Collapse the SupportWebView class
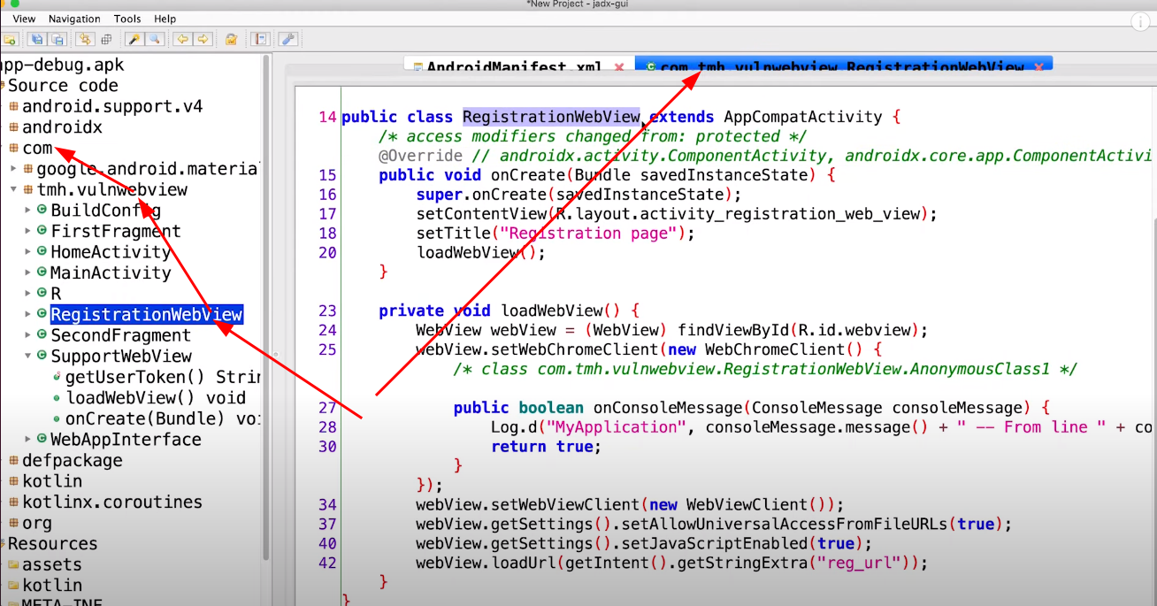This screenshot has width=1157, height=606. [x=27, y=356]
